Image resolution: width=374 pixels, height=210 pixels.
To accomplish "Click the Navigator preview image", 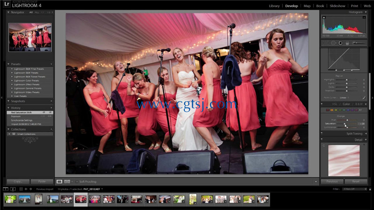I will point(30,37).
